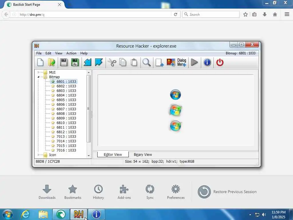Viewport: 293px width, 220px height.
Task: Click Restore Previous Session
Action: click(227, 192)
